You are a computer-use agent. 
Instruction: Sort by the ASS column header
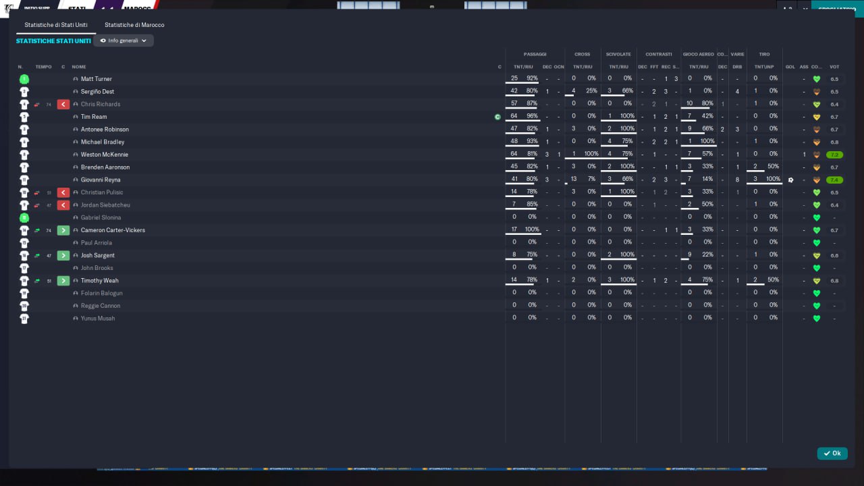click(x=804, y=67)
